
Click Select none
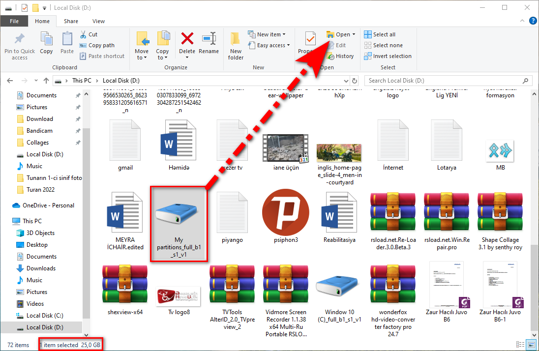pyautogui.click(x=383, y=45)
